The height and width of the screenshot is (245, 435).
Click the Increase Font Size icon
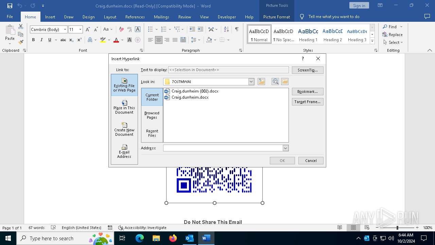pyautogui.click(x=88, y=30)
